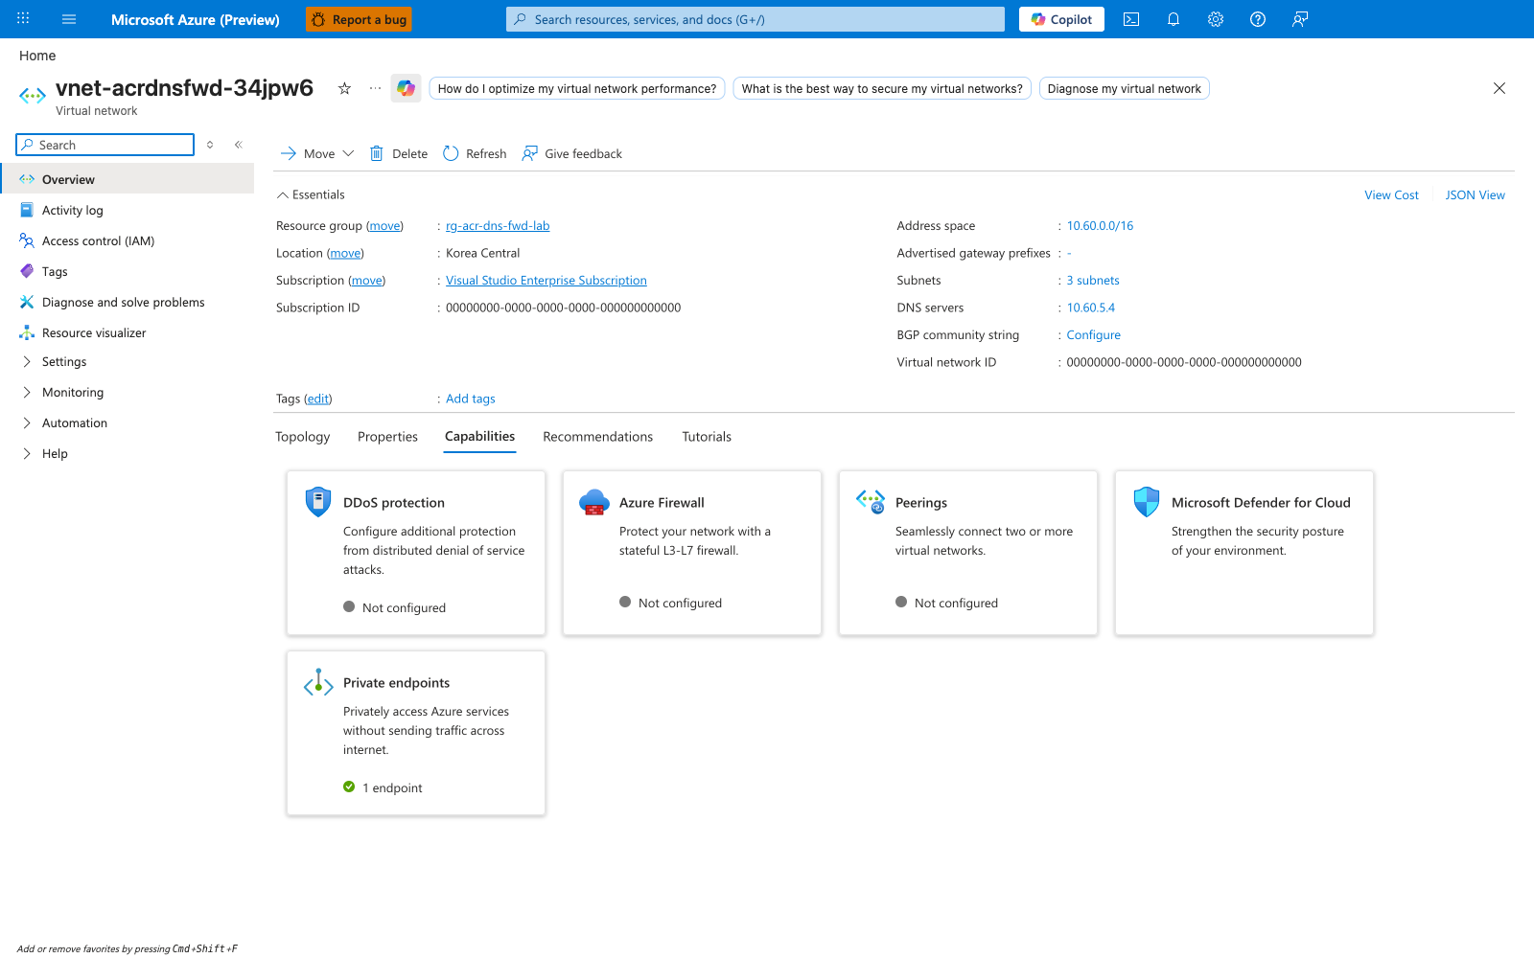This screenshot has height=958, width=1534.
Task: Open portal settings gear
Action: coord(1216,19)
